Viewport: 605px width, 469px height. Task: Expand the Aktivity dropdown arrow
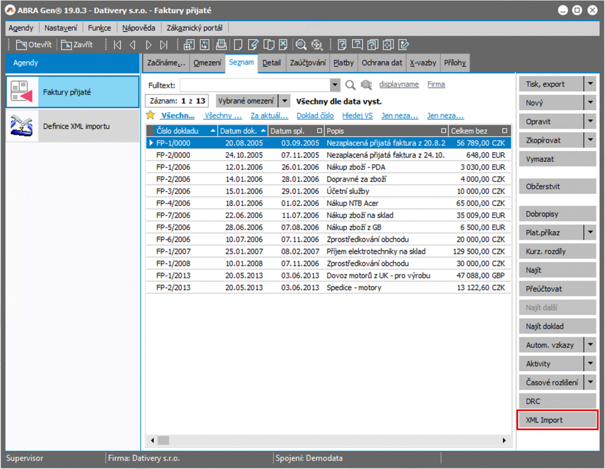tap(590, 363)
